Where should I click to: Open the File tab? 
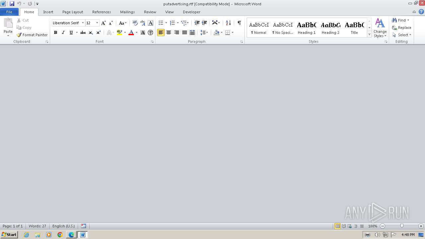(x=9, y=12)
